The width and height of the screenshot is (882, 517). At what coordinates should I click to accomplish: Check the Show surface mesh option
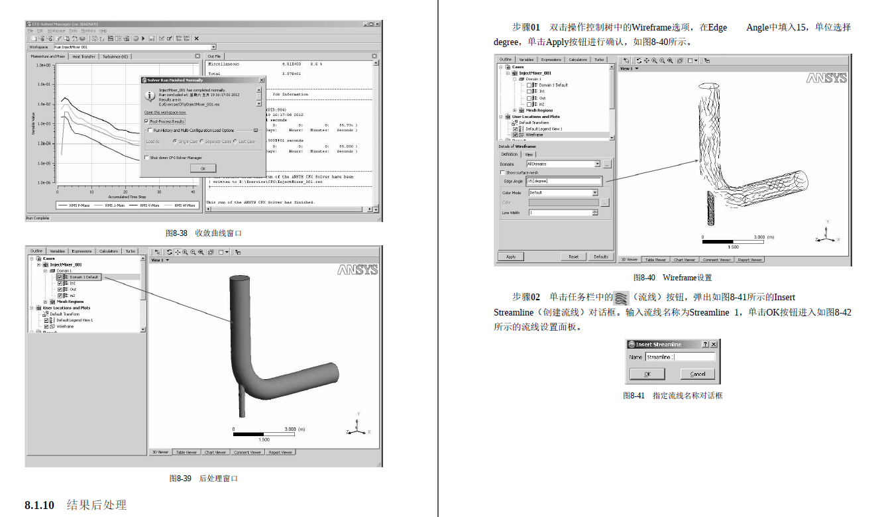(x=502, y=172)
